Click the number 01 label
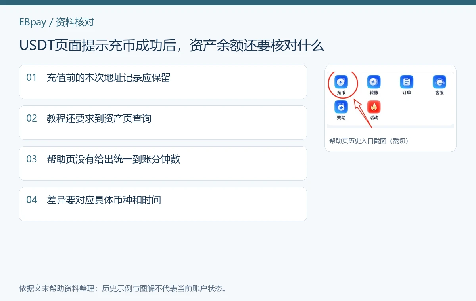 [x=32, y=78]
